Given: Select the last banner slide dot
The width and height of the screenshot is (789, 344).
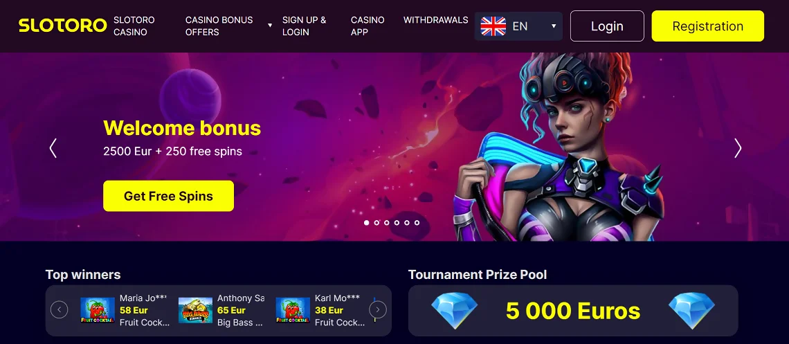Looking at the screenshot, I should coord(417,222).
